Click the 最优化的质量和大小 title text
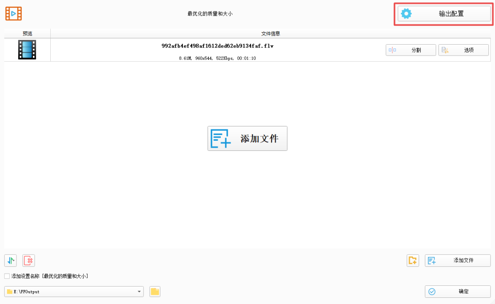The width and height of the screenshot is (495, 304). 210,14
